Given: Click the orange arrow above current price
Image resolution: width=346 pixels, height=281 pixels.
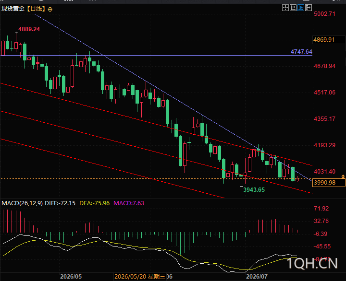Looking at the screenshot, I should (343, 176).
